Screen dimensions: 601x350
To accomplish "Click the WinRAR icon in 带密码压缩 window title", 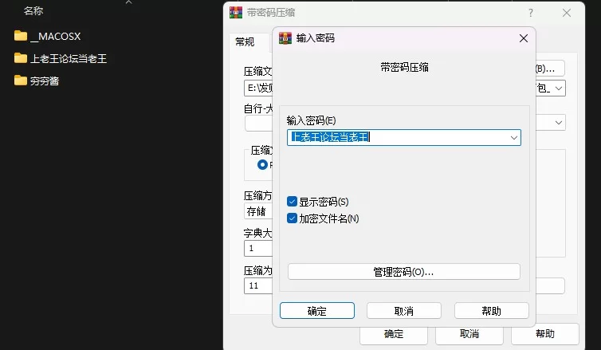I will [x=236, y=13].
